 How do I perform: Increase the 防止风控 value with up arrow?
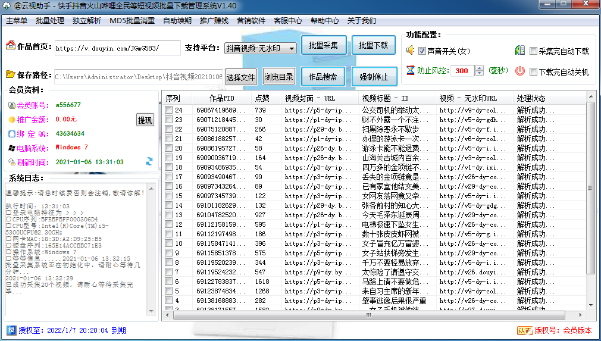click(x=480, y=68)
